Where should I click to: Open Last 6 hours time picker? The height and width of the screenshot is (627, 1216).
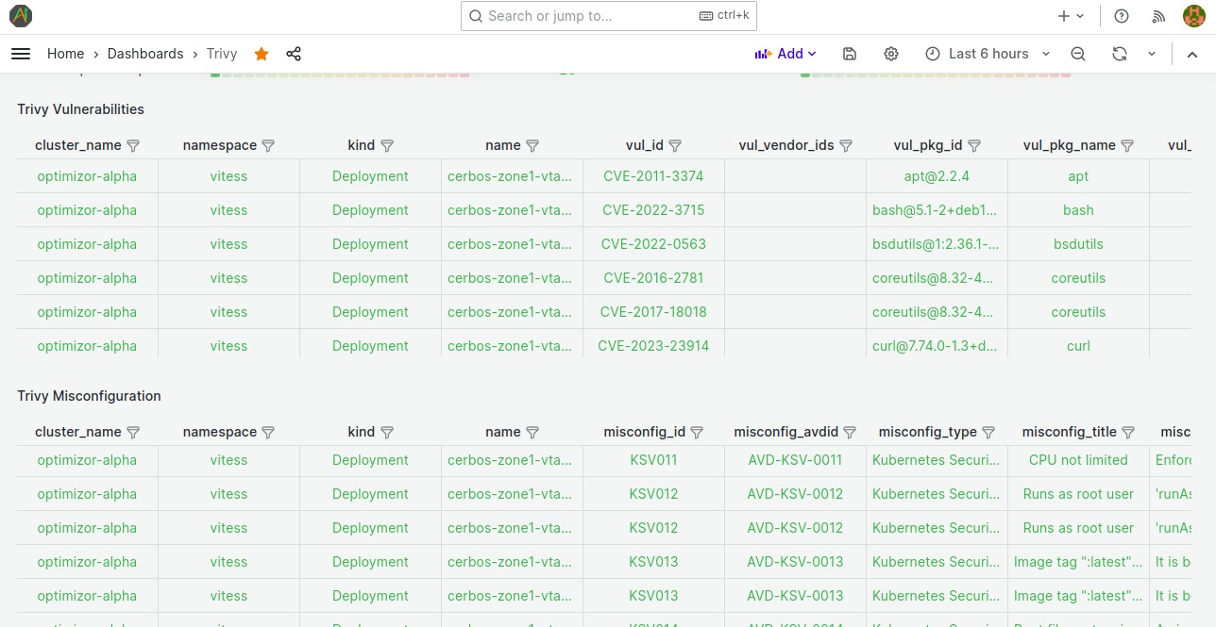988,54
